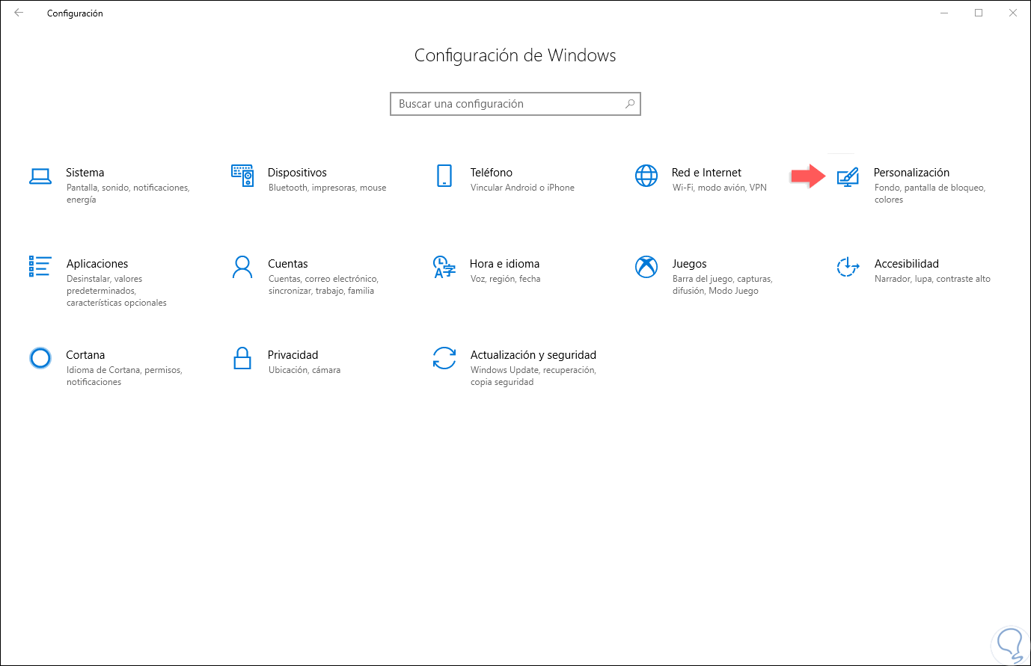
Task: Select the 'Juegos' category title
Action: [x=690, y=264]
